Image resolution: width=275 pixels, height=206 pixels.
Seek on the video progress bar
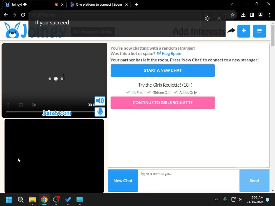tap(50, 112)
